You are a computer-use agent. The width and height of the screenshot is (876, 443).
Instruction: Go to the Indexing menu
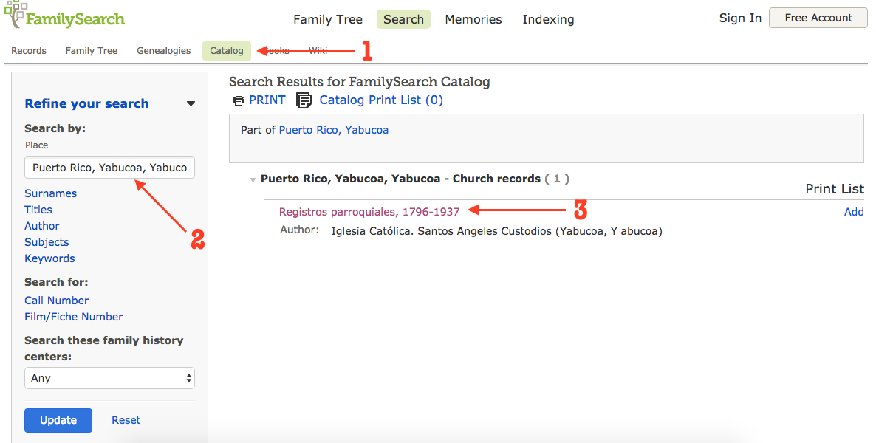click(x=548, y=20)
